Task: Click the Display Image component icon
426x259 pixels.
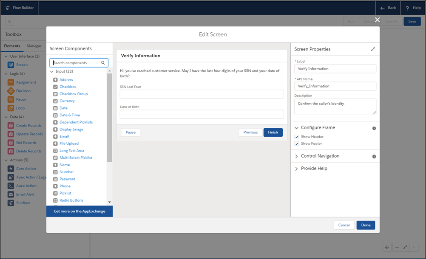Action: [x=55, y=129]
